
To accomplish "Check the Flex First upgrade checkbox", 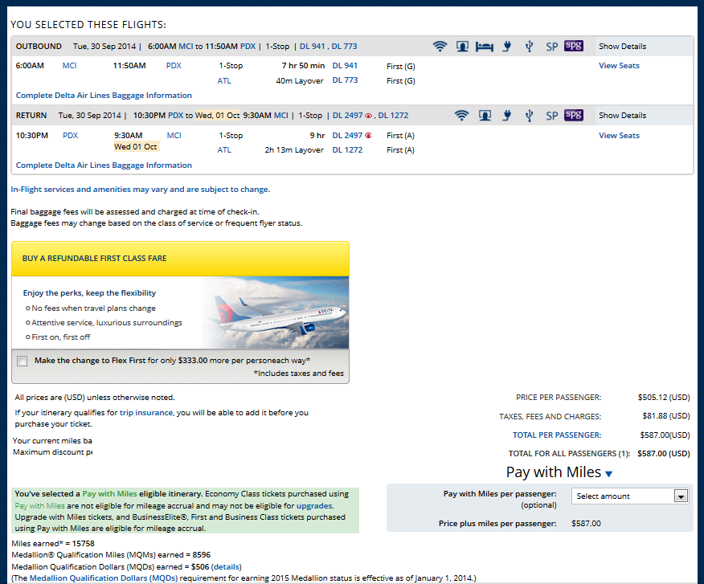I will point(22,361).
